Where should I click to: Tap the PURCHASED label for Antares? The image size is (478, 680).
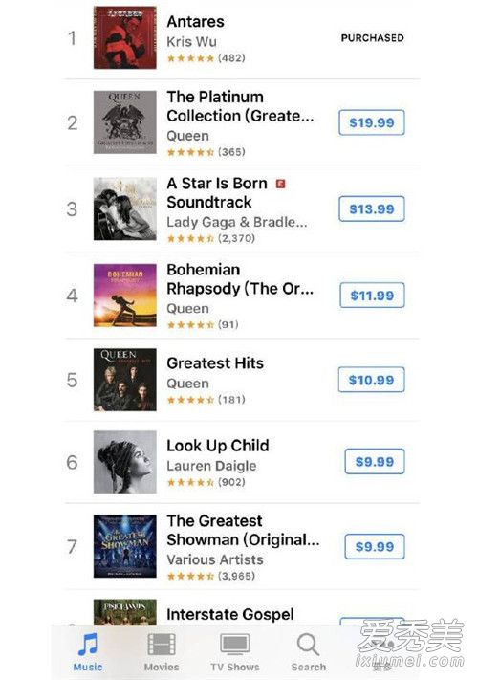click(372, 38)
